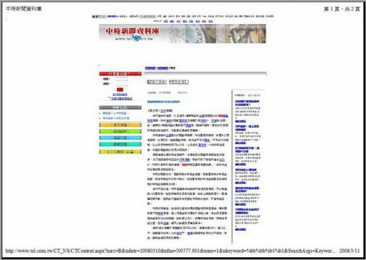The image size is (366, 260).
Task: Open the blue article headline link
Action: (164, 102)
